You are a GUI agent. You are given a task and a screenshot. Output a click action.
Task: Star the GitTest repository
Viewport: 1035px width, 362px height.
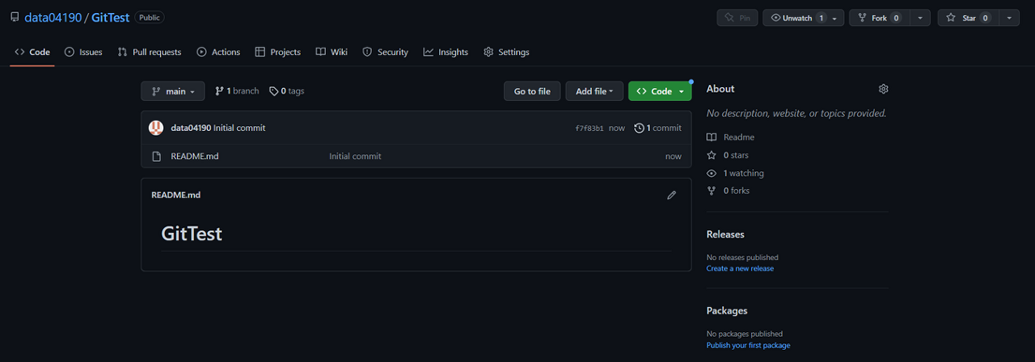pyautogui.click(x=968, y=18)
